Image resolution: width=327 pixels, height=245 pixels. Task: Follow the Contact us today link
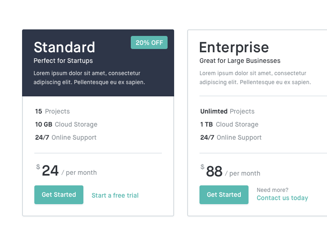(282, 198)
